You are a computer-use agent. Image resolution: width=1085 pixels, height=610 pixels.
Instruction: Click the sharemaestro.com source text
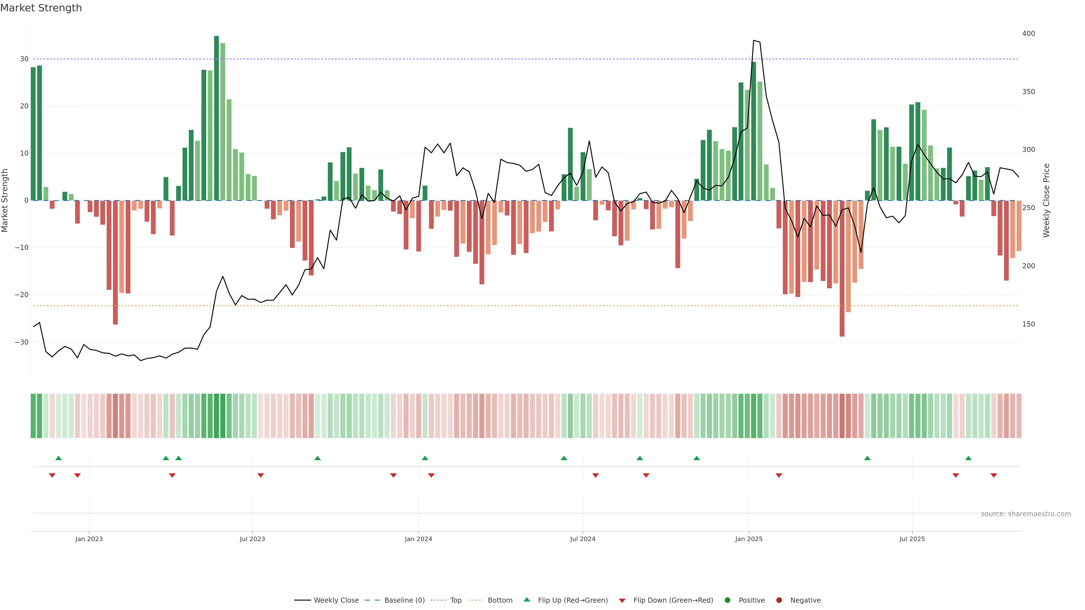point(1026,514)
